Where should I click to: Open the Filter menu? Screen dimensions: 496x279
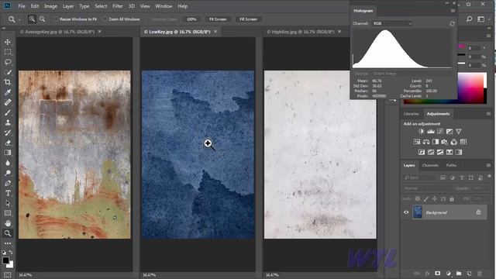[x=118, y=6]
